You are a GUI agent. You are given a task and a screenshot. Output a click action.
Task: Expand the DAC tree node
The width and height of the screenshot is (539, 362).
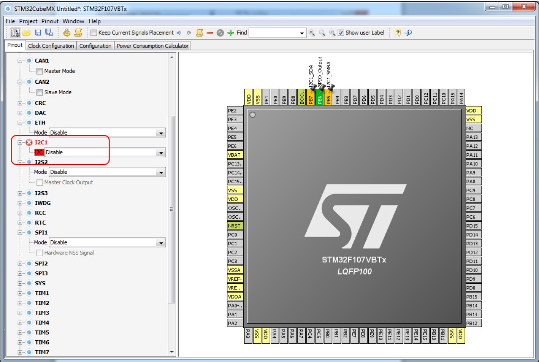[x=20, y=113]
